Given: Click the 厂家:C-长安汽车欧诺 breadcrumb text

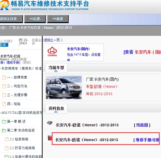Looking at the screenshot, I should [41, 28].
